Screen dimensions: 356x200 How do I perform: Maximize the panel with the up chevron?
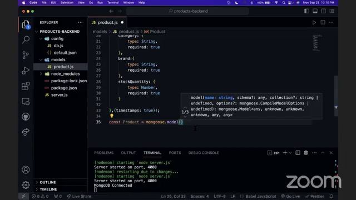tap(323, 153)
